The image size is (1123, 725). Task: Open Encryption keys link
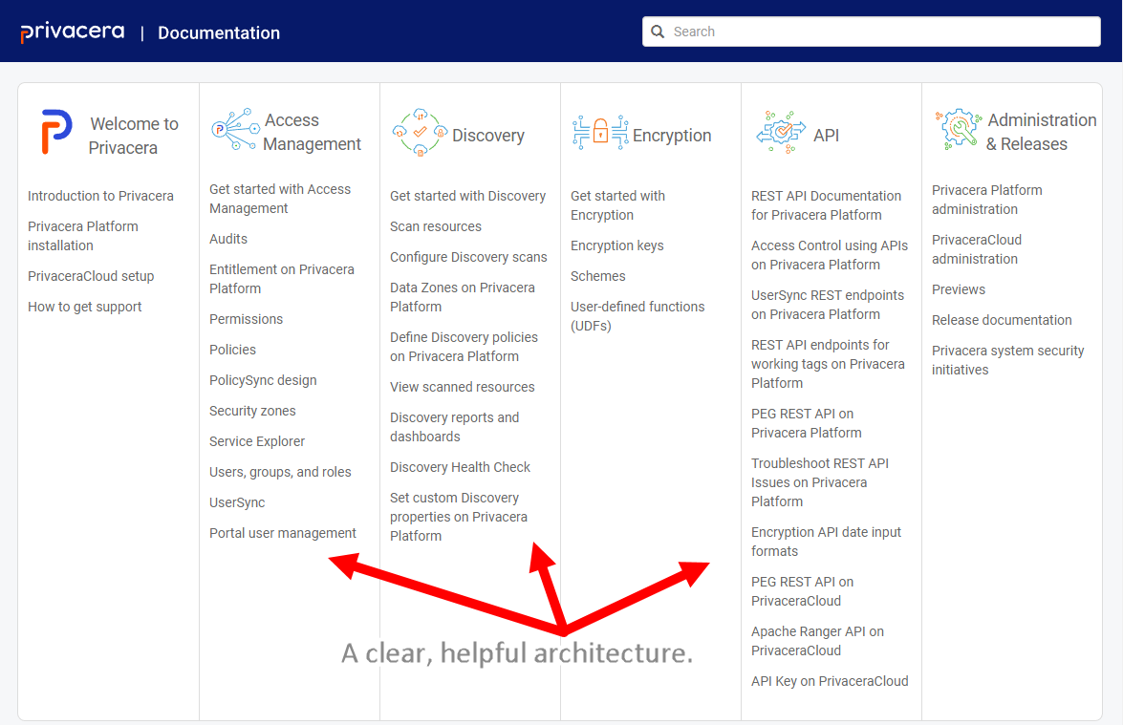616,245
